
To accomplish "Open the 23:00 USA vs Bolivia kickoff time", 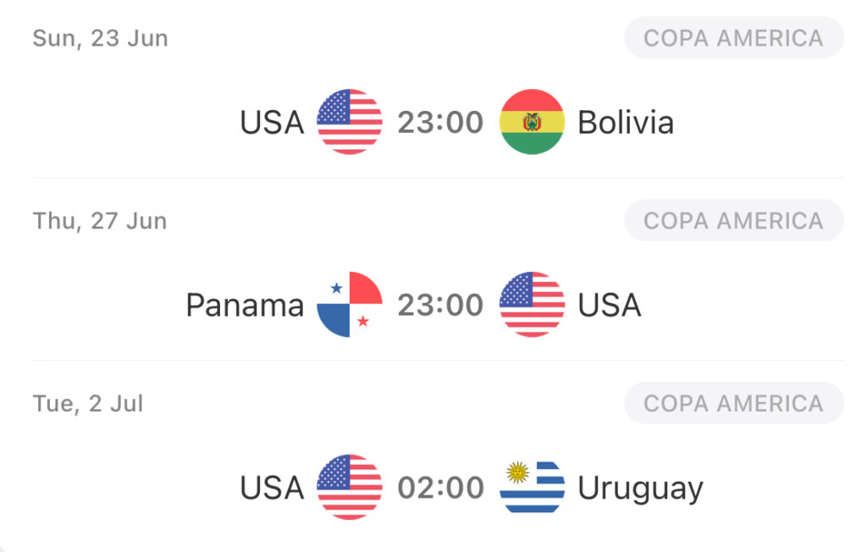I will (440, 122).
